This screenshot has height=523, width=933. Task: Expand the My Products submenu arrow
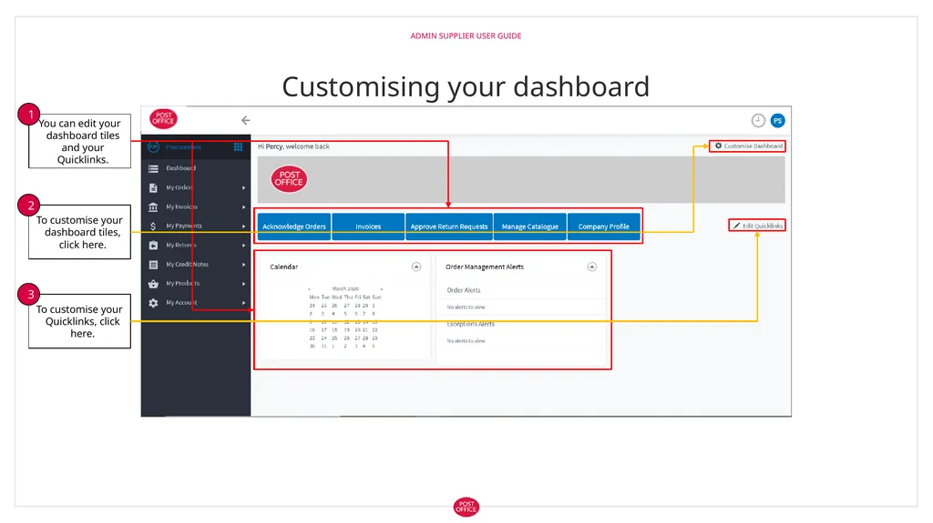point(244,284)
